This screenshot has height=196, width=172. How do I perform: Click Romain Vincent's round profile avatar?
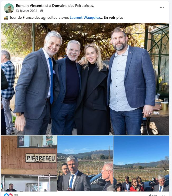point(9,8)
